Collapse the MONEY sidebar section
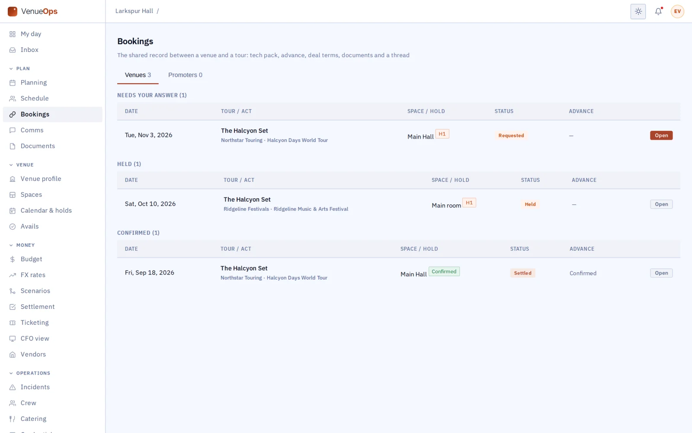Viewport: 692px width, 433px height. click(x=22, y=245)
